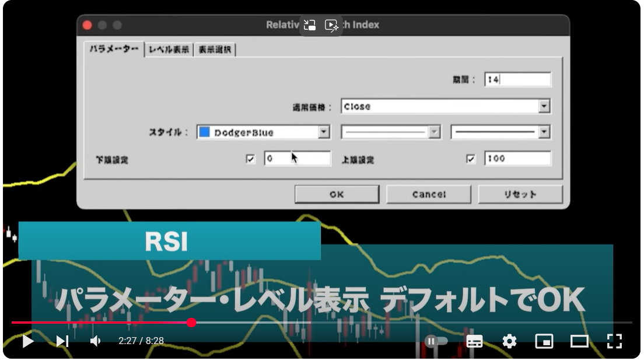Viewport: 644px width, 361px height.
Task: Click the video time 2:27 / 8:28
Action: pos(141,341)
